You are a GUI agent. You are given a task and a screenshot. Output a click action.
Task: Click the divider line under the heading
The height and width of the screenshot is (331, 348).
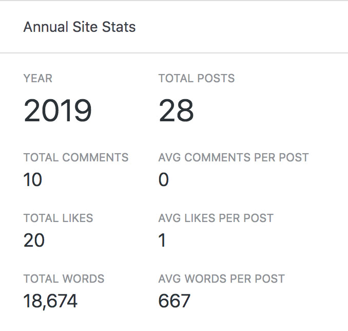click(174, 53)
